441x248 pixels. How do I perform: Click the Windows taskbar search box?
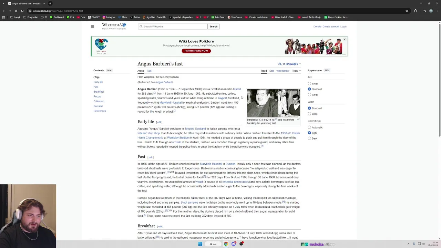click(214, 244)
